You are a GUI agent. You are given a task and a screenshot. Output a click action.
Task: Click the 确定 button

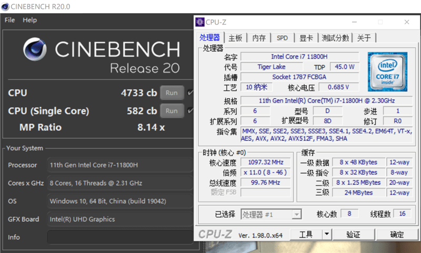397,235
